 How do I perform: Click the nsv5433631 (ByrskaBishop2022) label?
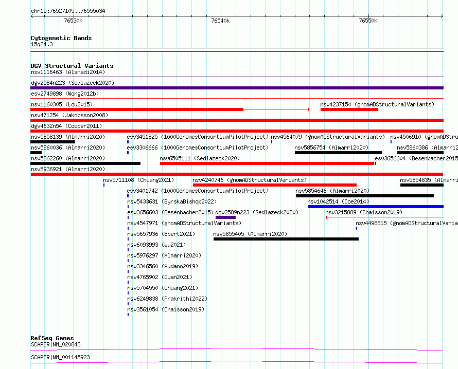pos(172,201)
